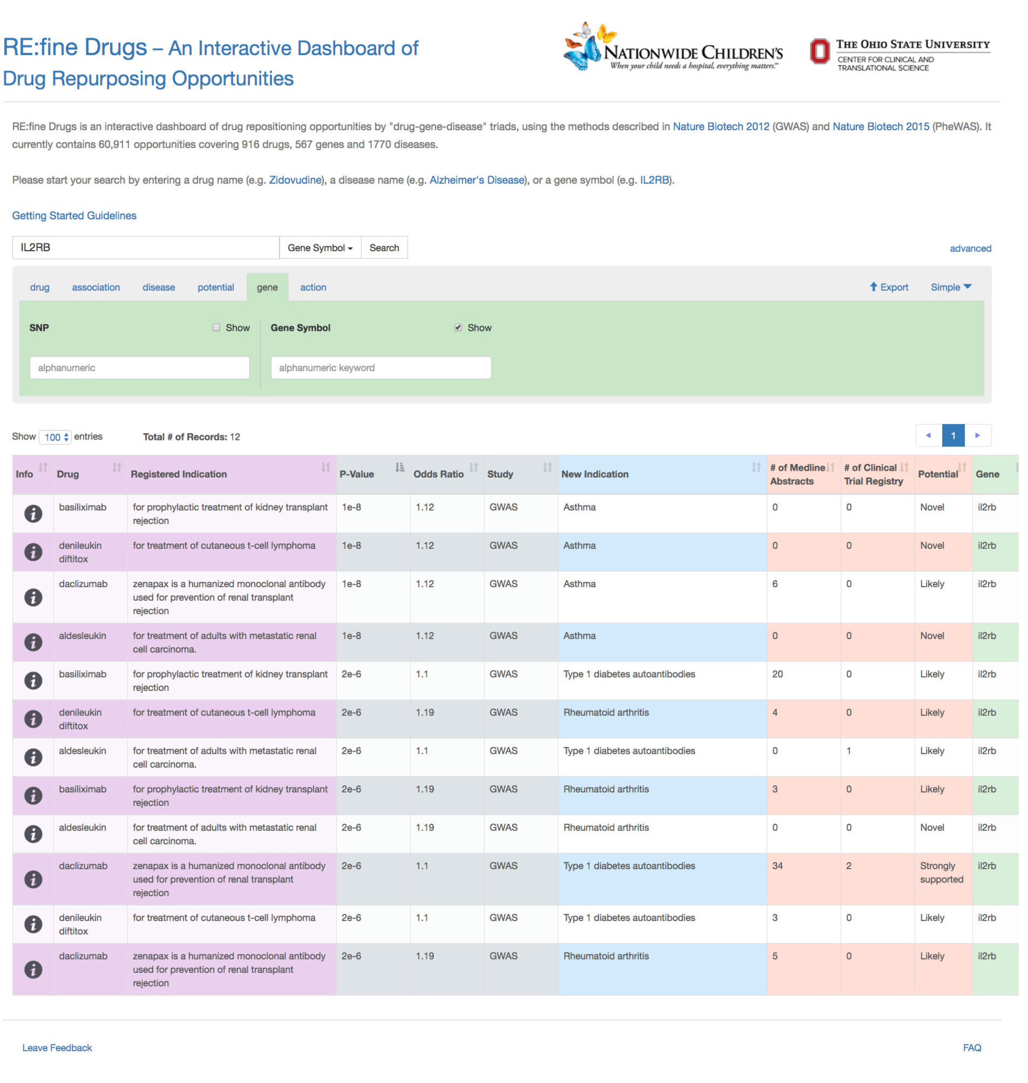This screenshot has height=1083, width=1028.
Task: Open the Gene Symbol search-type dropdown
Action: pyautogui.click(x=320, y=248)
